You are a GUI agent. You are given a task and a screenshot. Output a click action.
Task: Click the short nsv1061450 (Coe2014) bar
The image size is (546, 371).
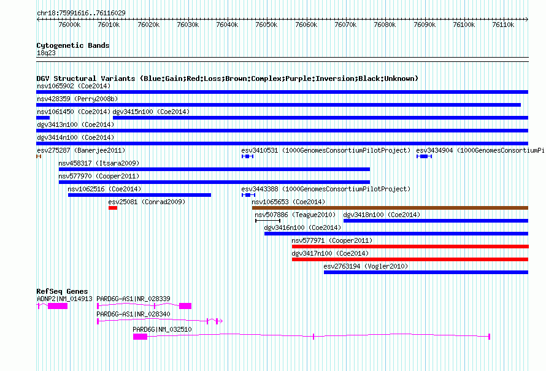[x=43, y=118]
